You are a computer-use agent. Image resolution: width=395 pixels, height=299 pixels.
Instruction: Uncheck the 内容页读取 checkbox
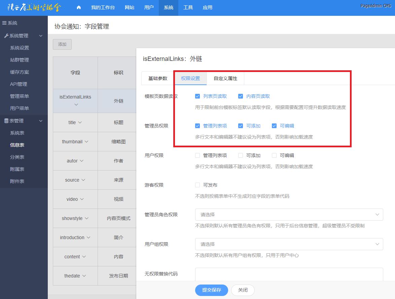click(241, 96)
